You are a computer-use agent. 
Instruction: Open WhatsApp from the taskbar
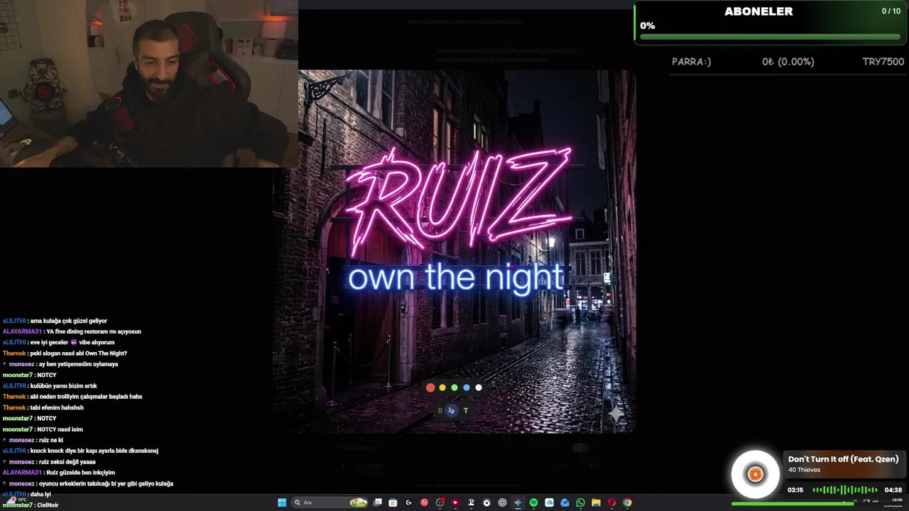tap(580, 502)
